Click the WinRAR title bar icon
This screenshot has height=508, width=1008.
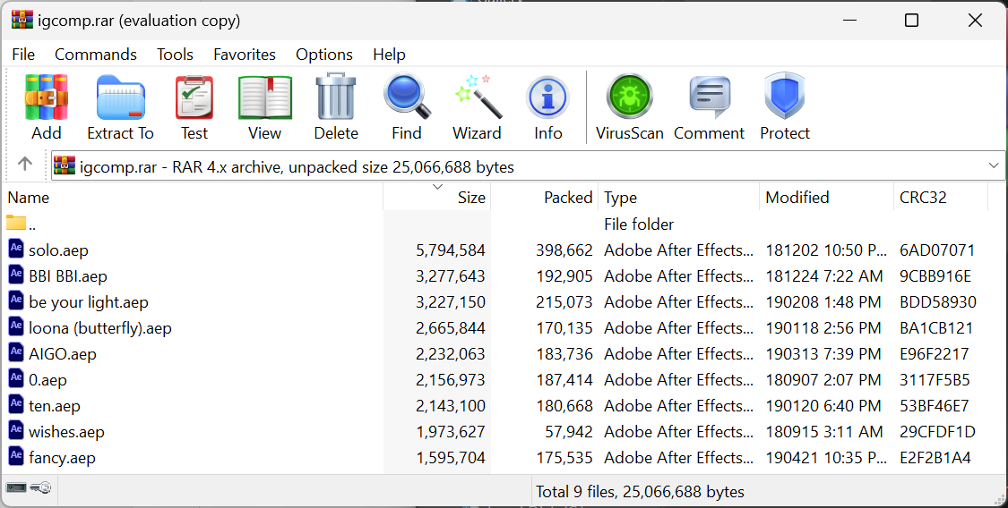22,20
